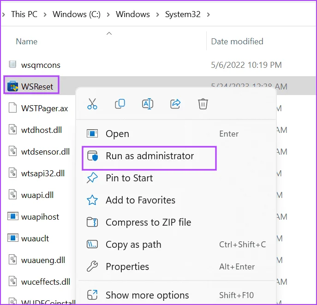Viewport: 317px width, 305px height.
Task: Select Open in the context menu
Action: coord(176,134)
